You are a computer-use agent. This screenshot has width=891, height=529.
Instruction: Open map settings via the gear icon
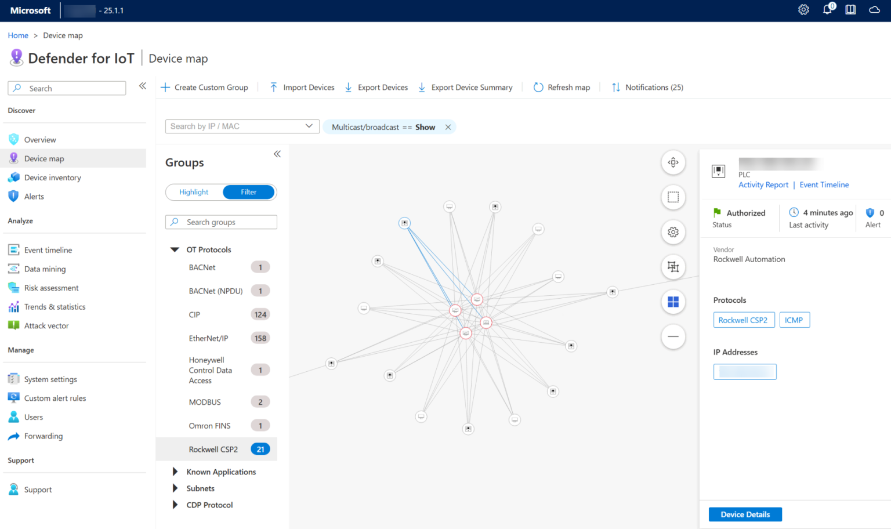673,232
